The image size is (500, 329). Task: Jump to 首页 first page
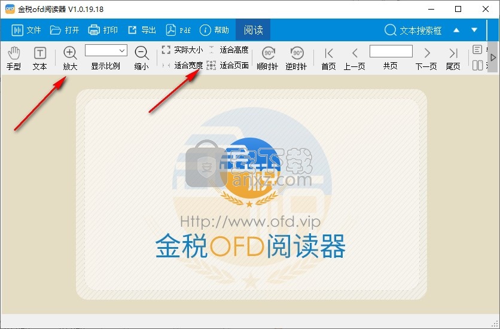[x=328, y=58]
